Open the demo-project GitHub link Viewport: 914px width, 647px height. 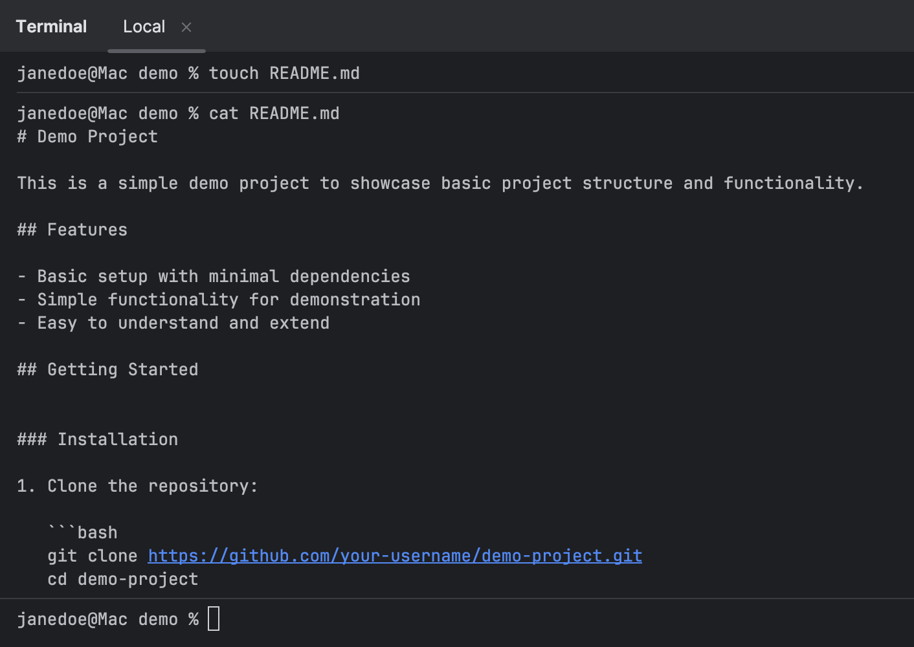pyautogui.click(x=395, y=555)
